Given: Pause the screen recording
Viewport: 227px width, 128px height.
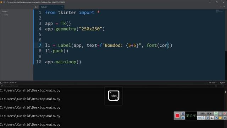Looking at the screenshot, I should (183, 118).
